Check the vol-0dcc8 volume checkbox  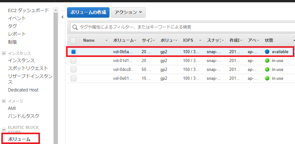pyautogui.click(x=73, y=69)
